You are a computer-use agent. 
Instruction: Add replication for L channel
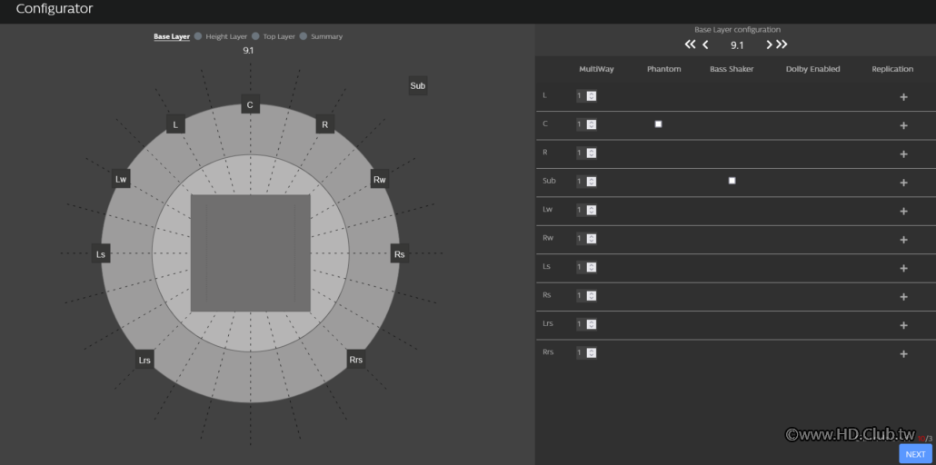click(903, 96)
